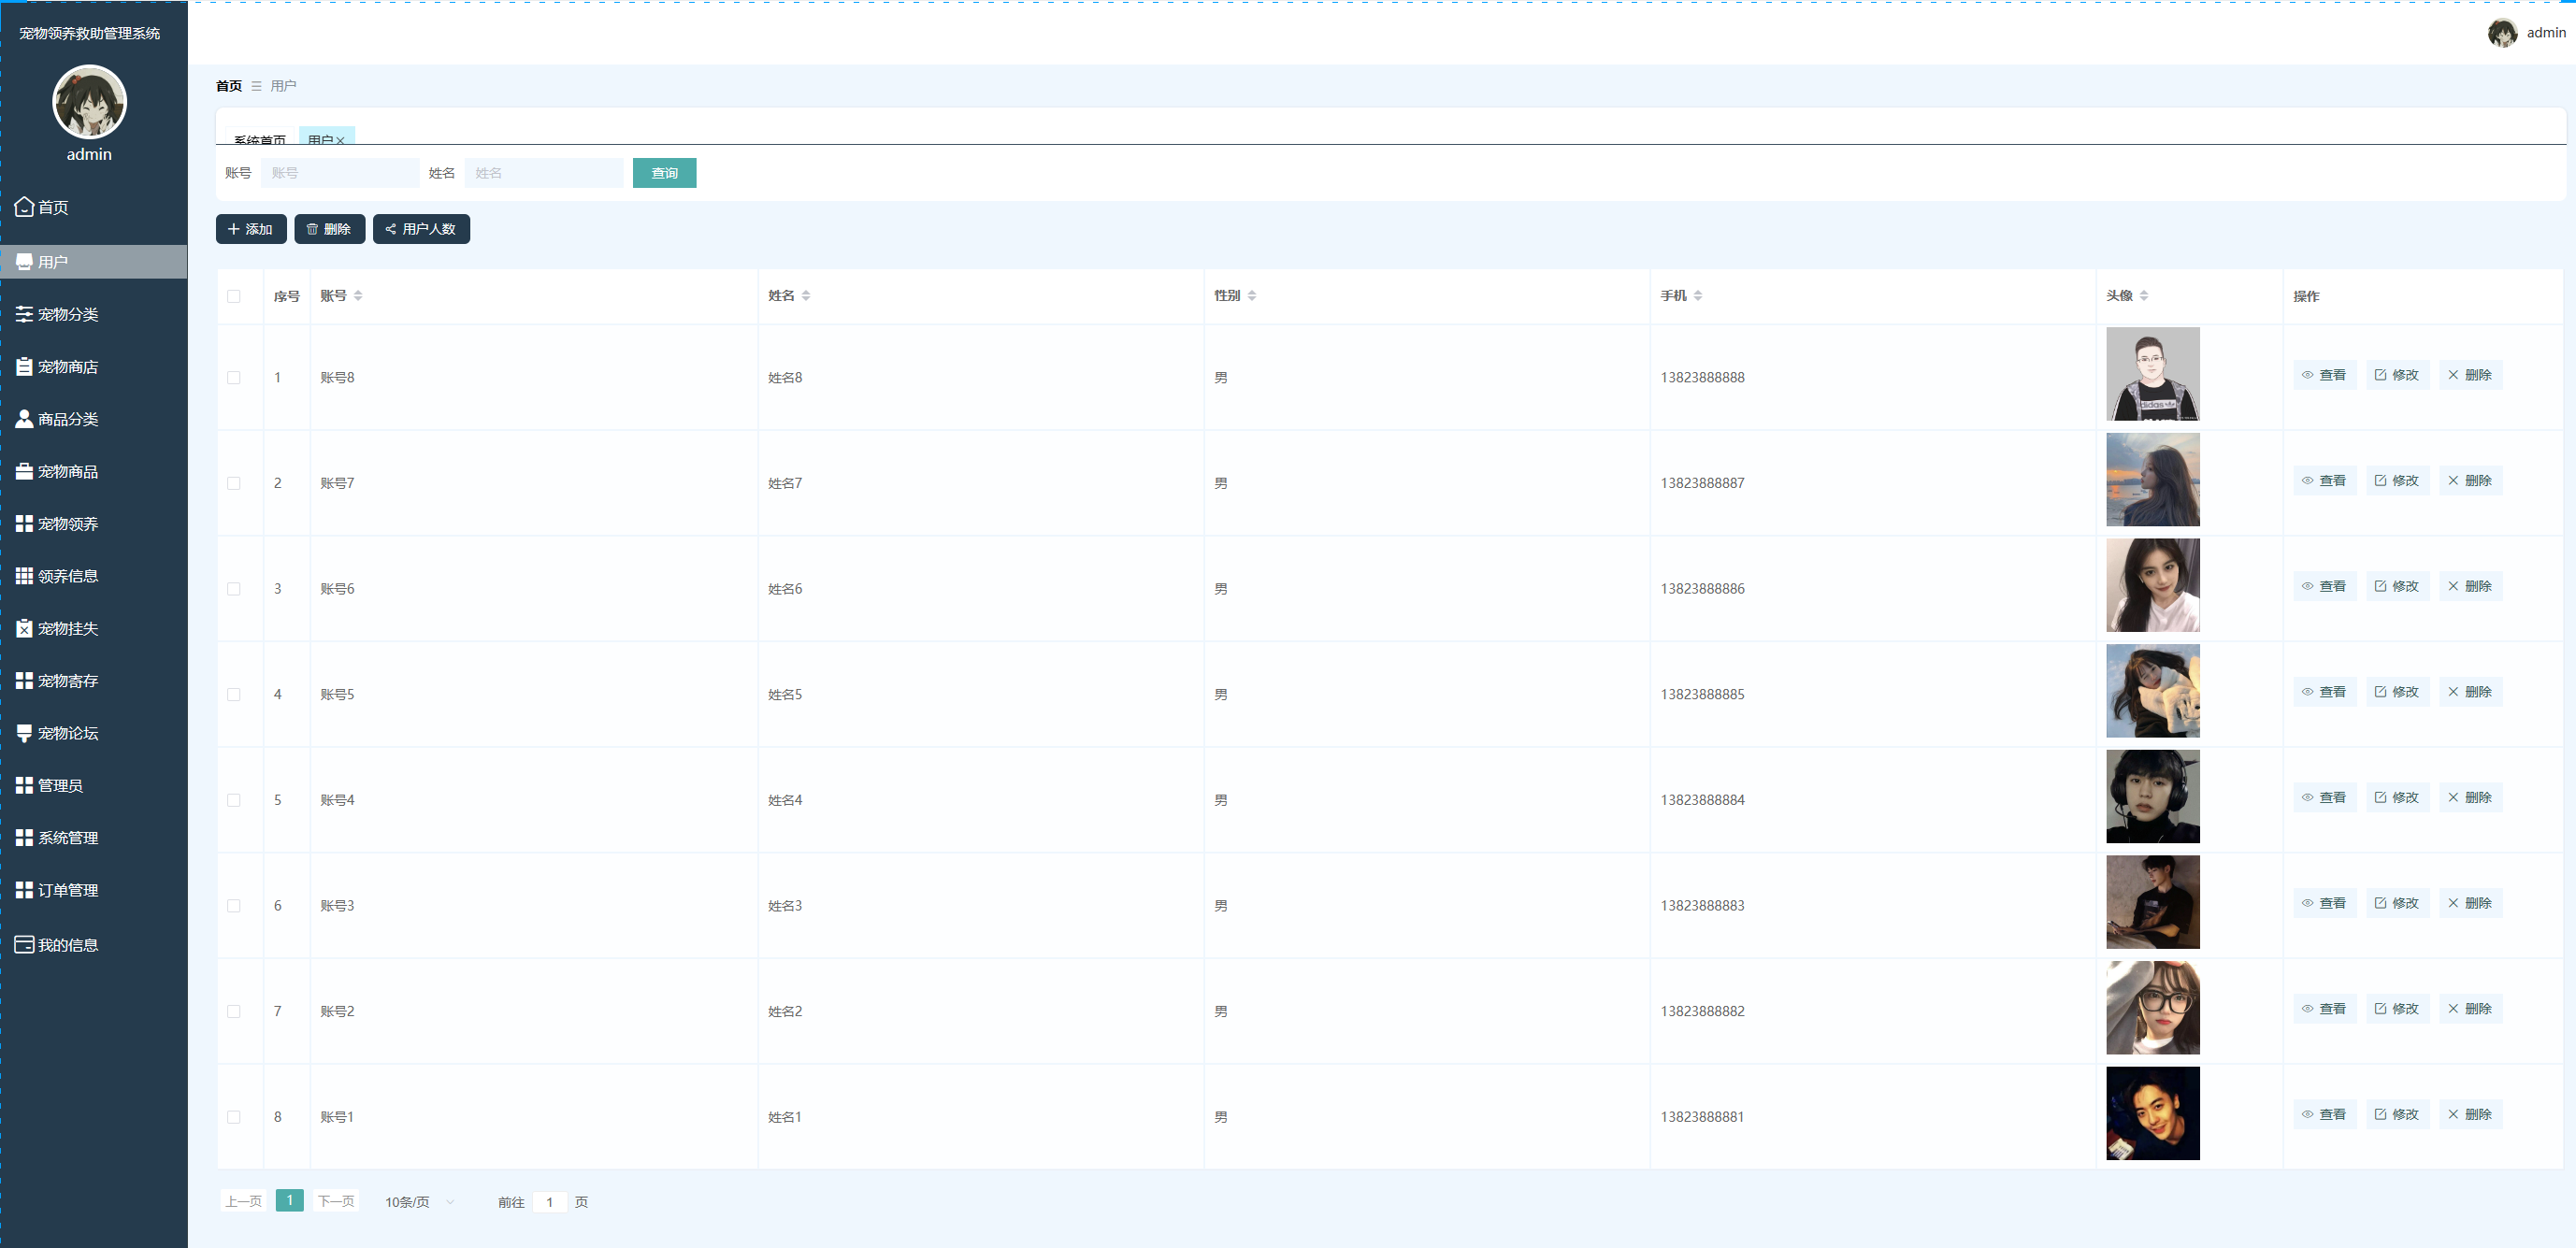Click the 我的信息 card icon
2576x1248 pixels.
[x=24, y=944]
